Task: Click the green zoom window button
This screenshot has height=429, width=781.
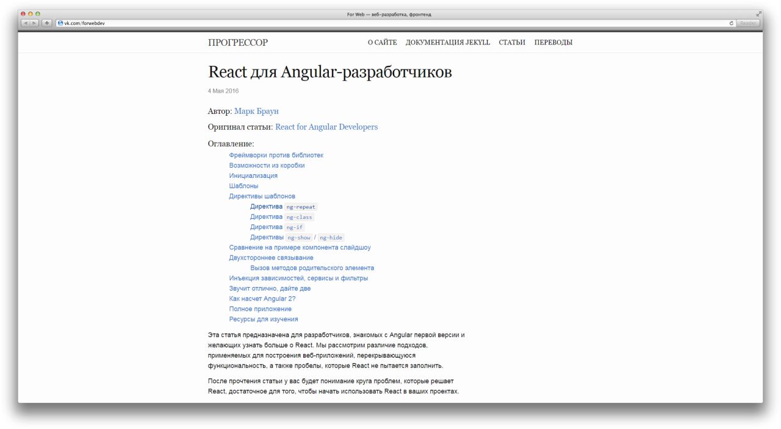Action: pyautogui.click(x=37, y=14)
